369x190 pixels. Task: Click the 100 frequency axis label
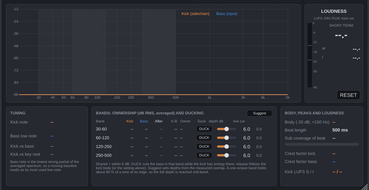point(97,98)
